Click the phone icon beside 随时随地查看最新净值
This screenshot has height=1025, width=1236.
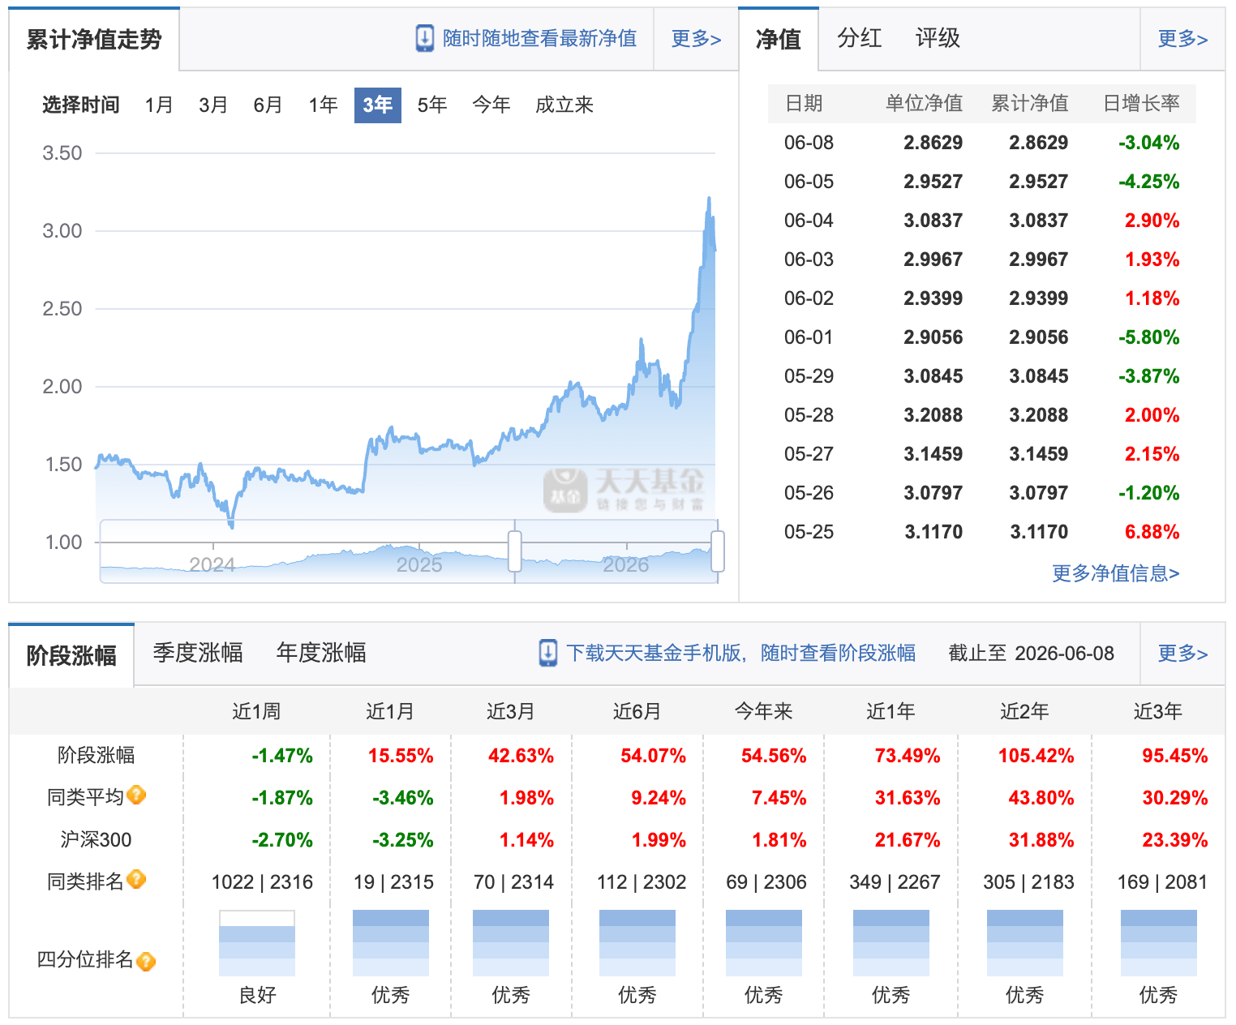[425, 38]
